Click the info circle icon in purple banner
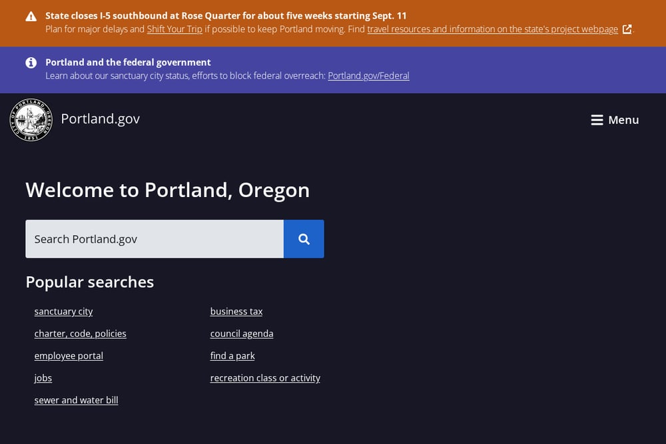Image resolution: width=666 pixels, height=444 pixels. coord(31,63)
